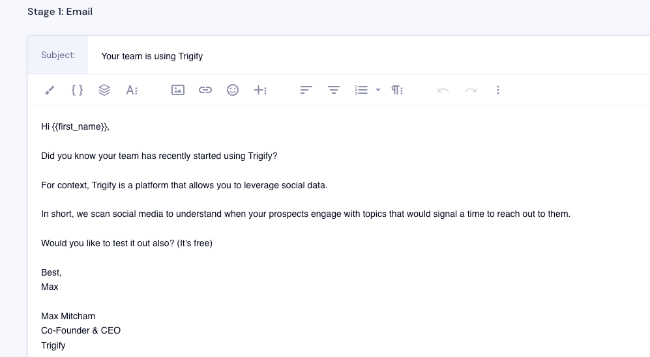The image size is (650, 357).
Task: Open the plus more-insert options
Action: pos(260,90)
